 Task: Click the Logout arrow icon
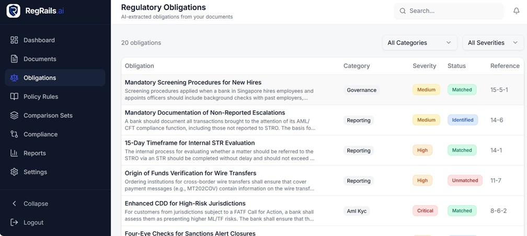[x=14, y=222]
